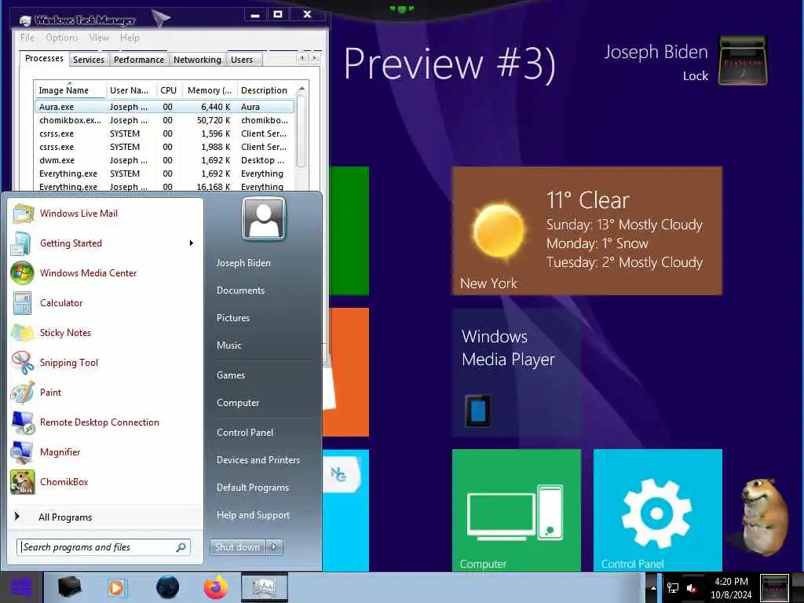This screenshot has width=804, height=603.
Task: Open the Control Panel gear tile
Action: [x=657, y=510]
